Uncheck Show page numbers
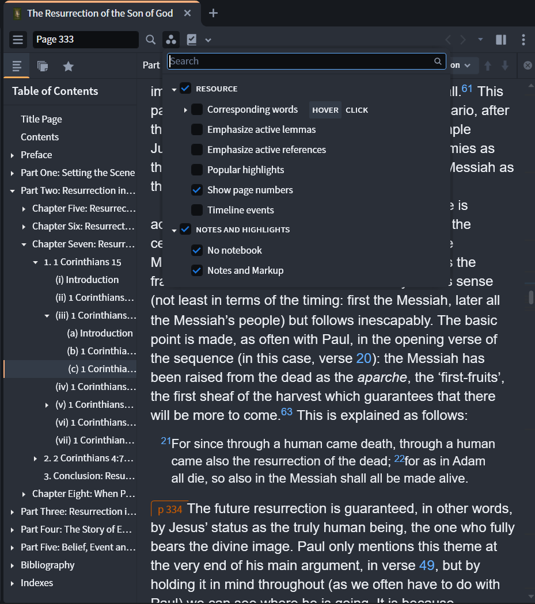The image size is (535, 604). [x=197, y=190]
